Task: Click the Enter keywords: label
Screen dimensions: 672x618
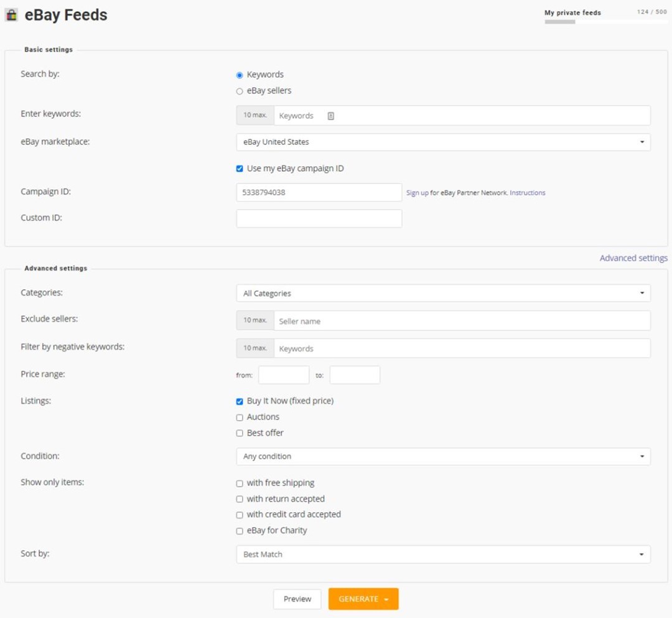Action: 50,113
